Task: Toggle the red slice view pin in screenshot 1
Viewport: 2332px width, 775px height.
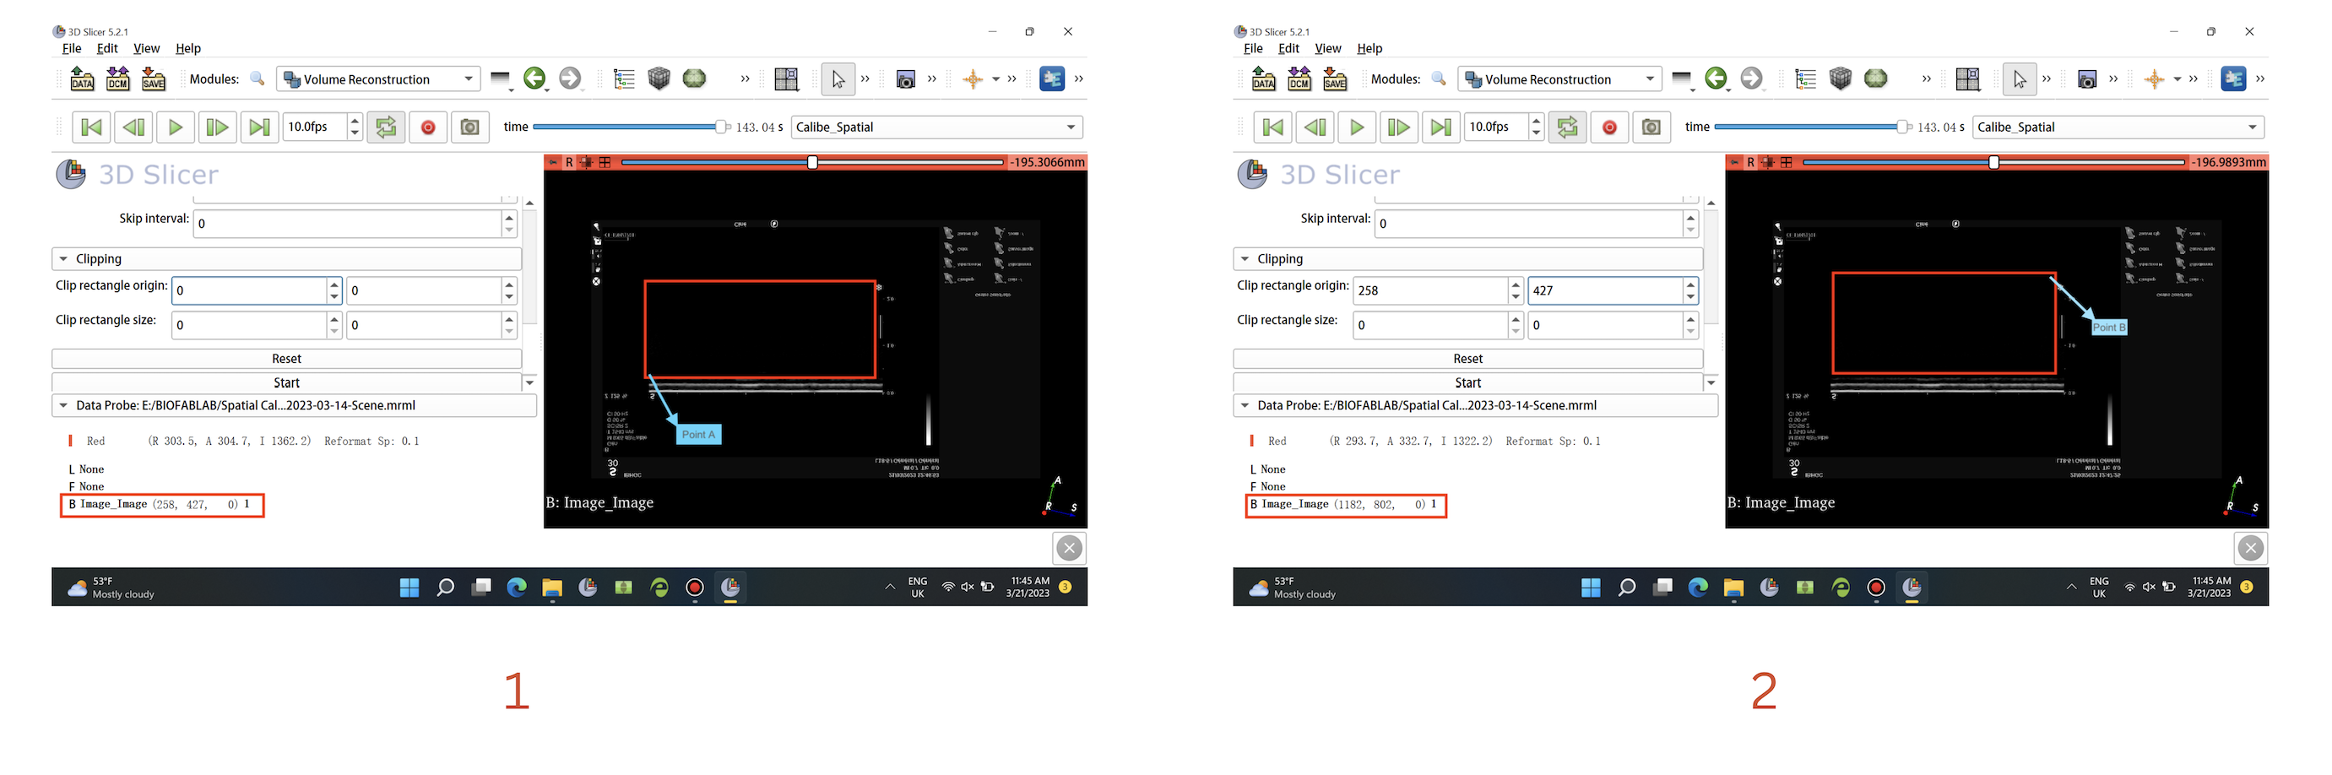Action: click(552, 163)
